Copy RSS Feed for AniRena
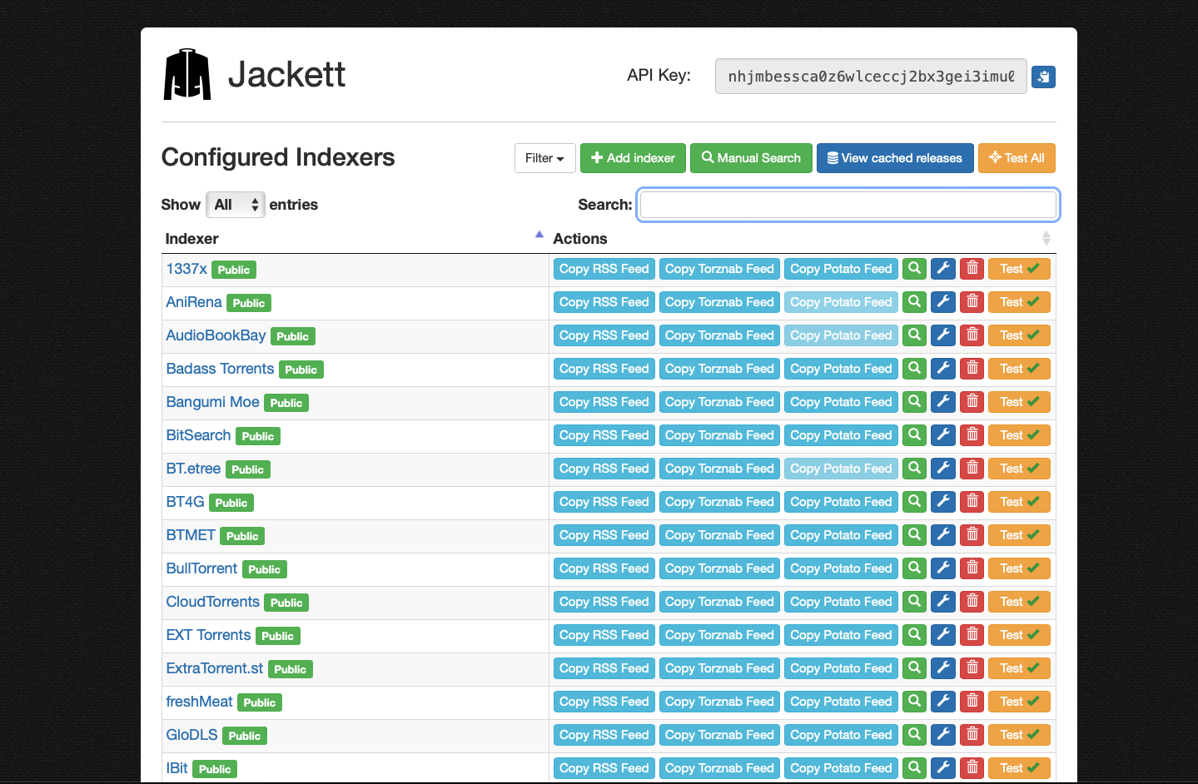This screenshot has height=784, width=1198. [604, 302]
